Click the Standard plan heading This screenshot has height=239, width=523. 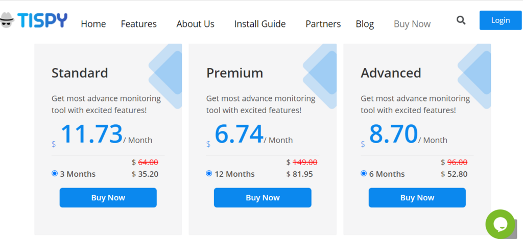(x=80, y=73)
